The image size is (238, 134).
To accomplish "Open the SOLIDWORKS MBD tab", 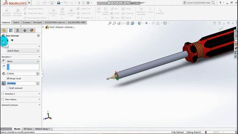I will [x=77, y=22].
